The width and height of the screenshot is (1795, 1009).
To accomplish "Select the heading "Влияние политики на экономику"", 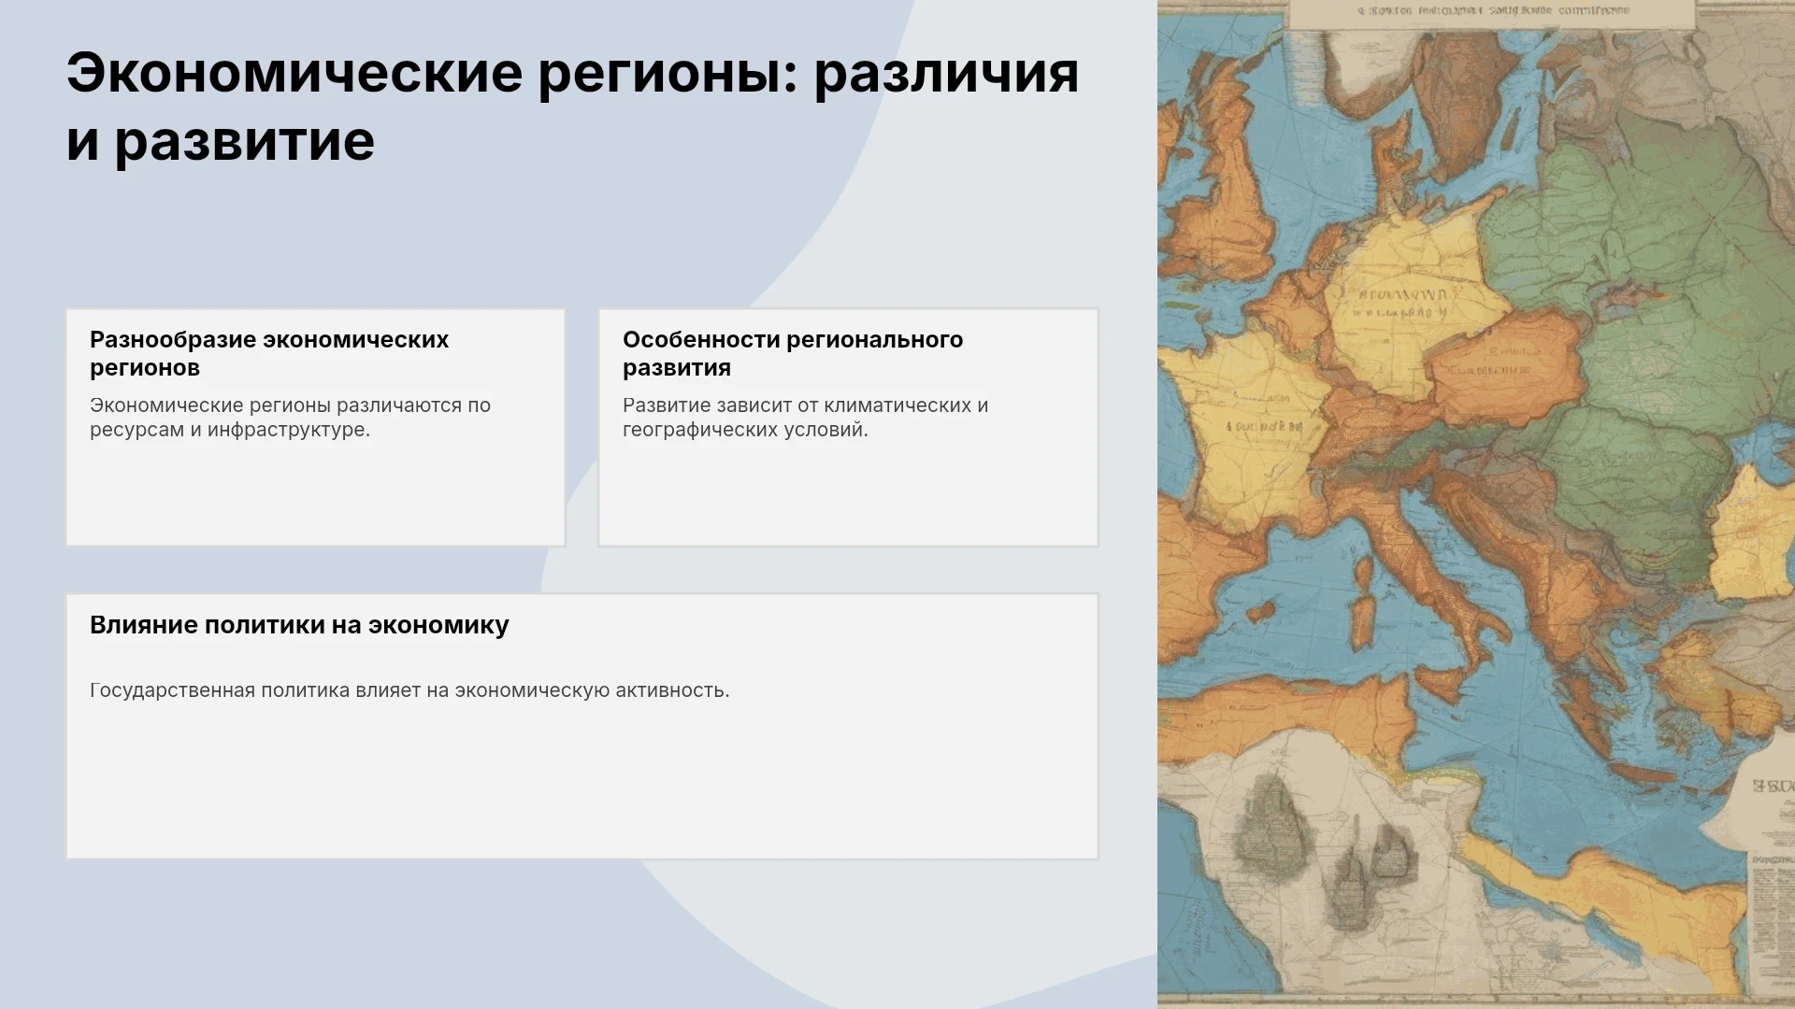I will pos(299,625).
